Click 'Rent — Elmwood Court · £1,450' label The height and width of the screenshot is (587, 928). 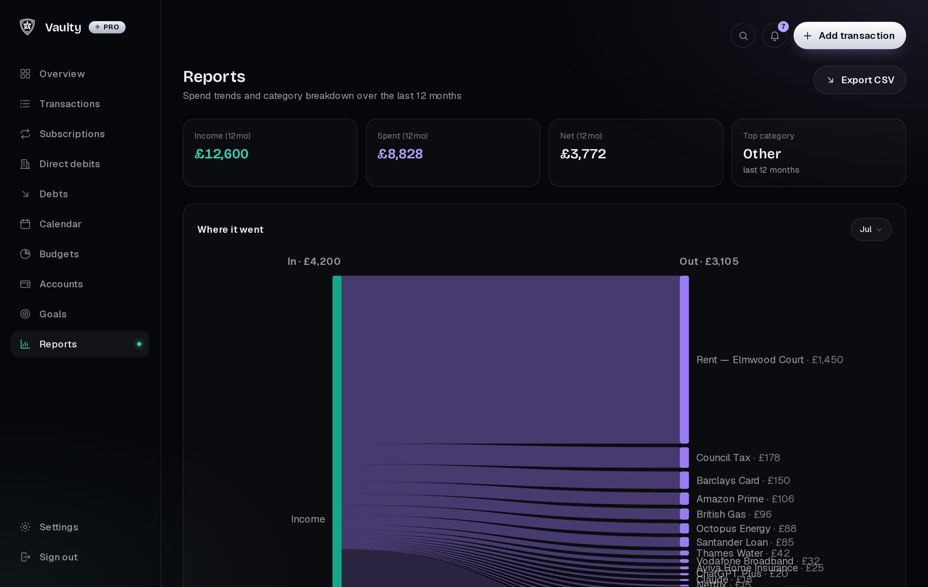[770, 360]
